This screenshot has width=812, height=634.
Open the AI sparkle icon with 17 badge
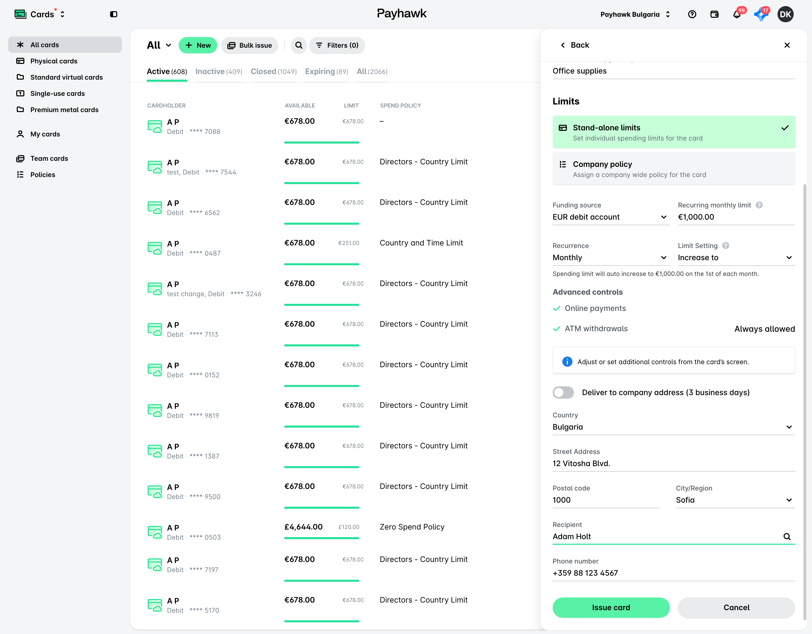point(761,14)
